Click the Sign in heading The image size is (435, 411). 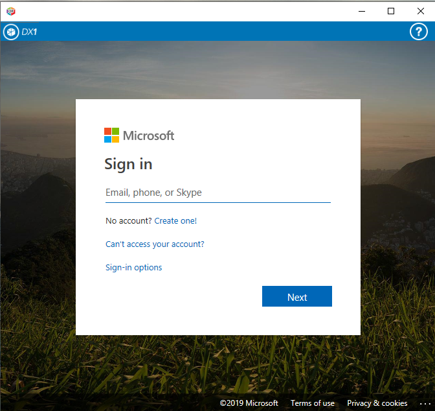[x=128, y=164]
